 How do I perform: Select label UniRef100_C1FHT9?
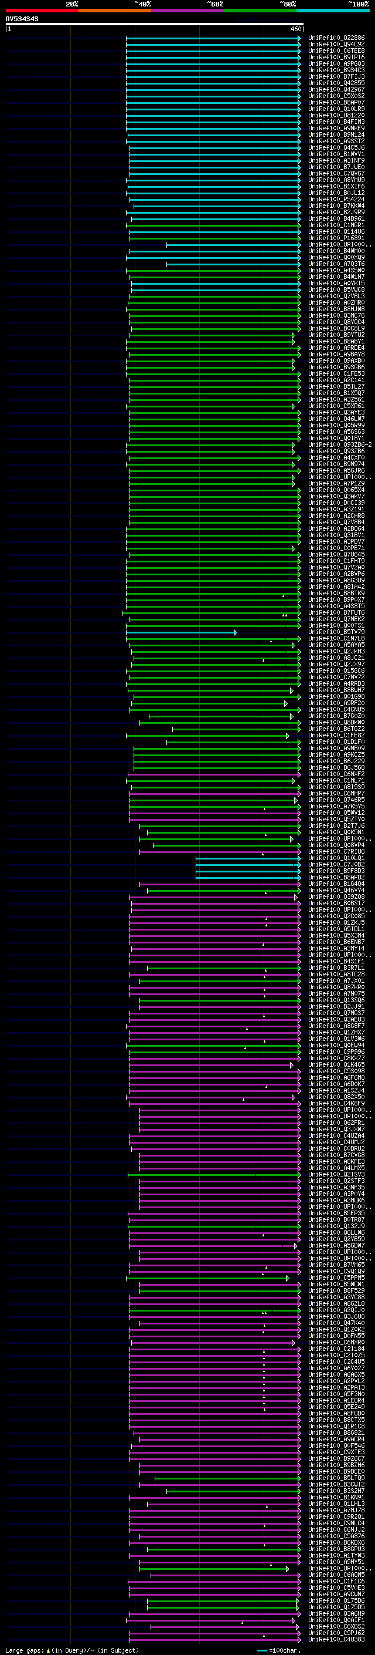coord(336,561)
